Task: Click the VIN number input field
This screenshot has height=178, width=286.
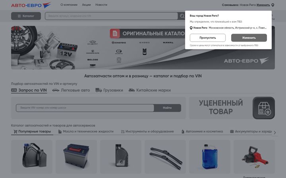Action: pyautogui.click(x=85, y=108)
